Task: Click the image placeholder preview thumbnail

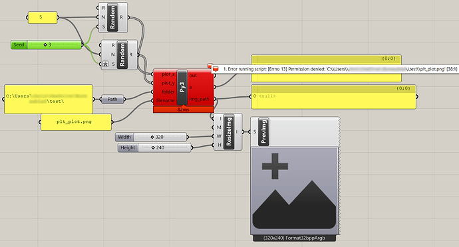Action: [295, 191]
